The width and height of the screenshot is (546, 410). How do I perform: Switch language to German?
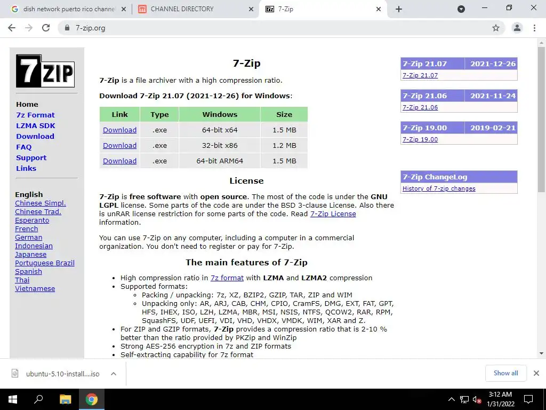coord(29,238)
